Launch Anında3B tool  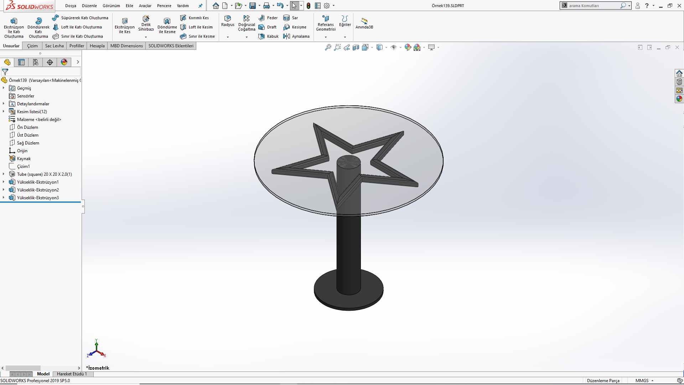[364, 23]
